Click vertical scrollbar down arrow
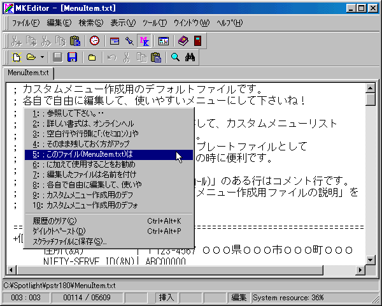 (371, 259)
